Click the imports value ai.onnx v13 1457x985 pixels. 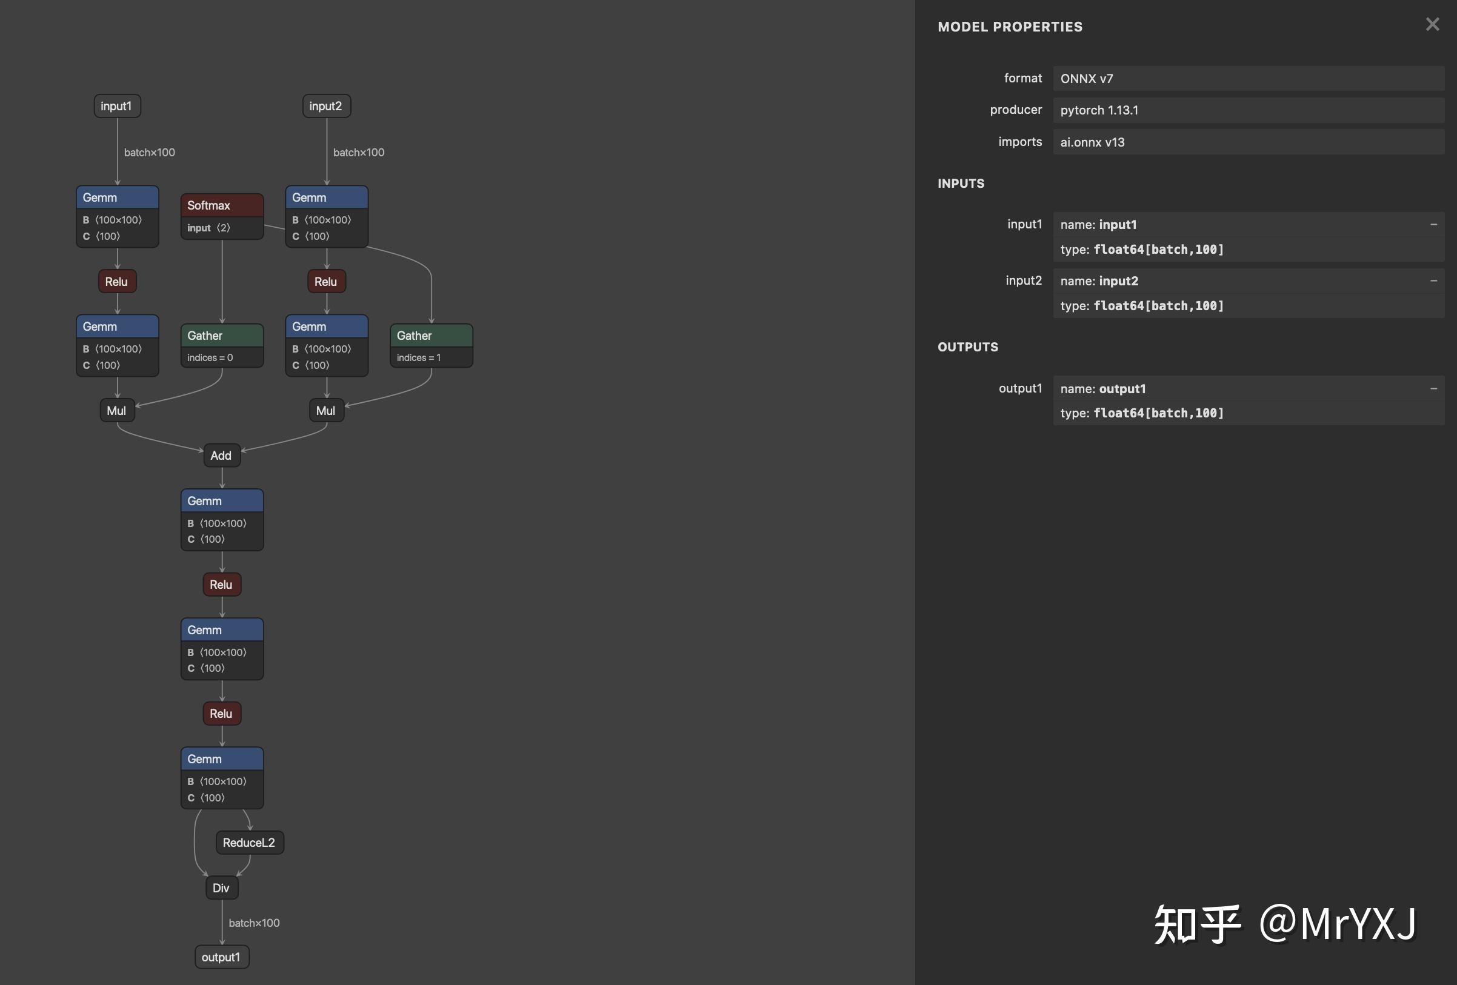[x=1092, y=142]
